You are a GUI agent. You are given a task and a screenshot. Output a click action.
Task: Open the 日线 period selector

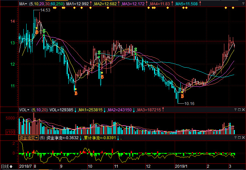7,166
